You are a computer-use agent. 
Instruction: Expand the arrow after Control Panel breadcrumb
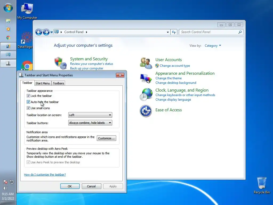(87, 32)
